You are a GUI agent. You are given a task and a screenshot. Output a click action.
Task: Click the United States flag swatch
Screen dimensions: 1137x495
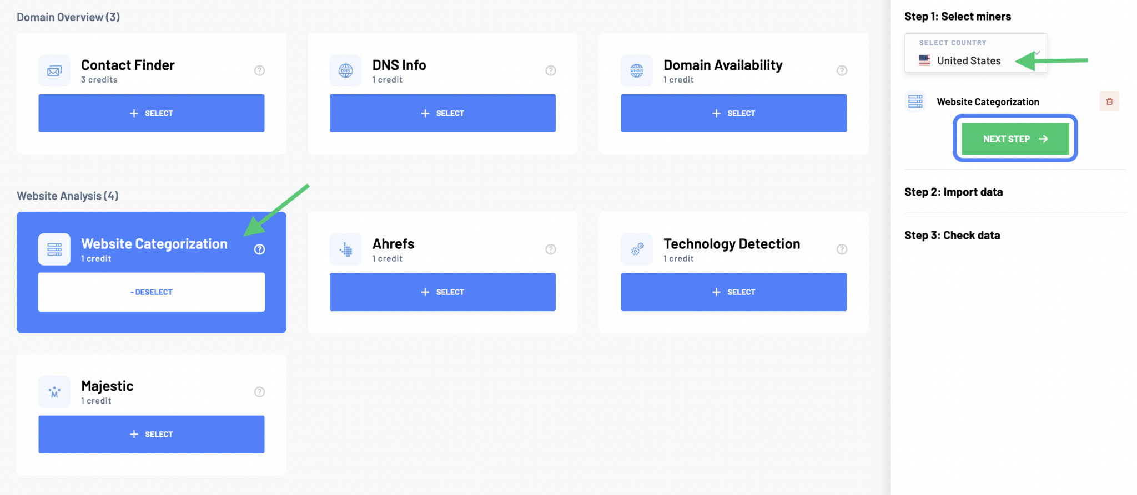tap(924, 60)
